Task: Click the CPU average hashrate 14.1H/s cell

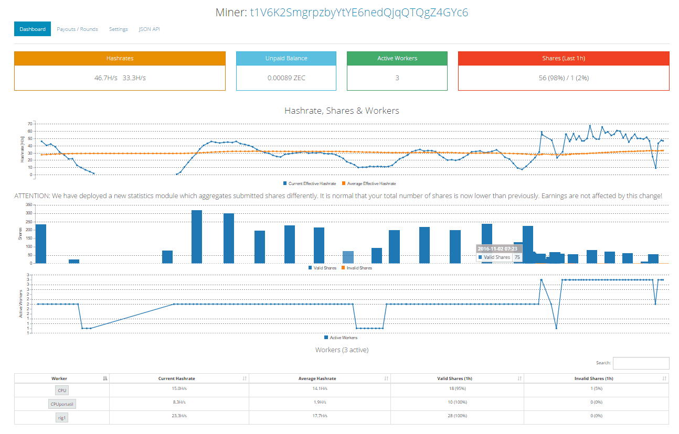Action: pyautogui.click(x=320, y=389)
